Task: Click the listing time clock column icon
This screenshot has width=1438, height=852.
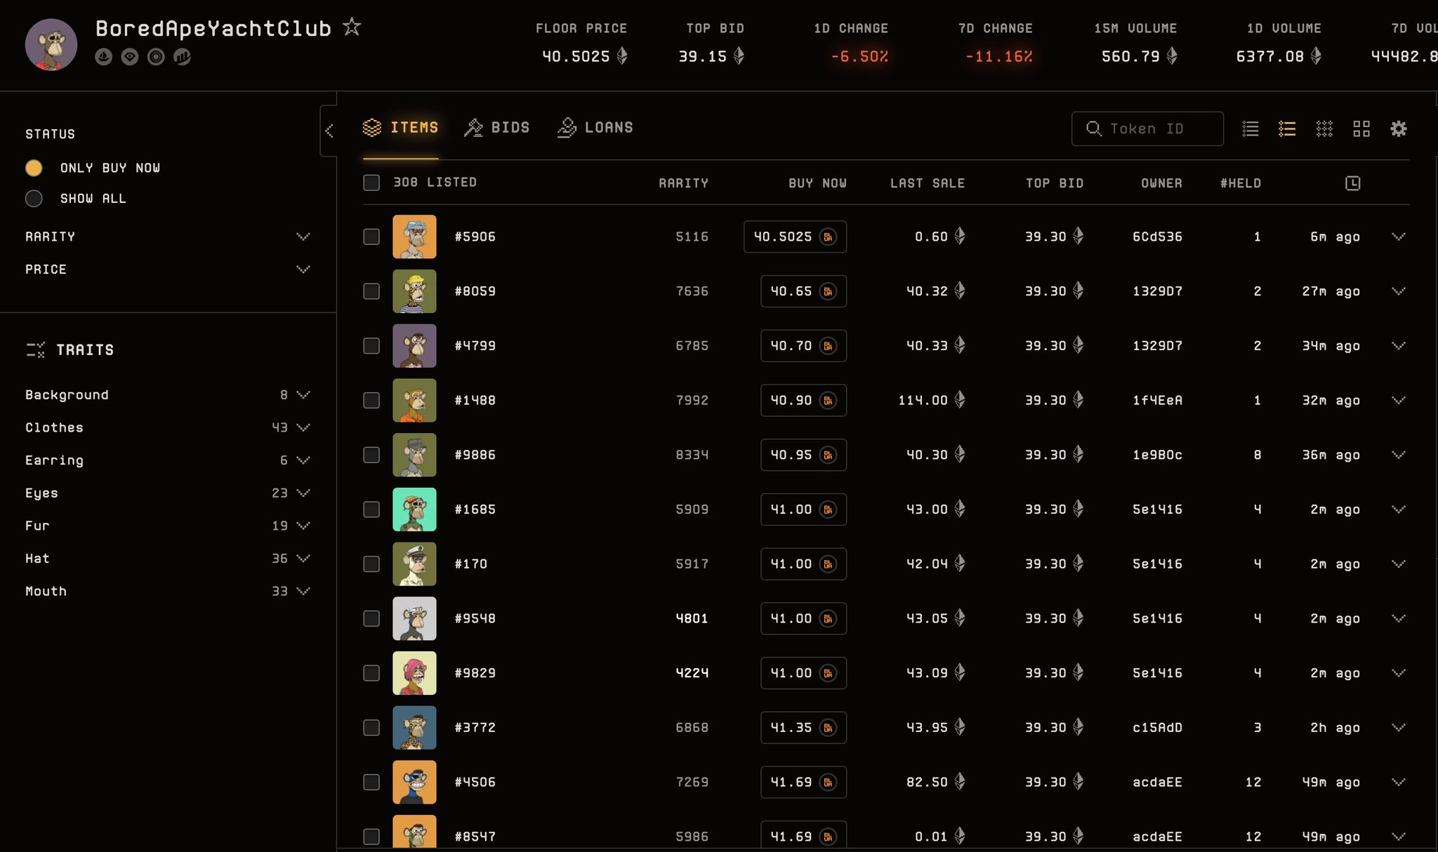Action: [x=1352, y=183]
